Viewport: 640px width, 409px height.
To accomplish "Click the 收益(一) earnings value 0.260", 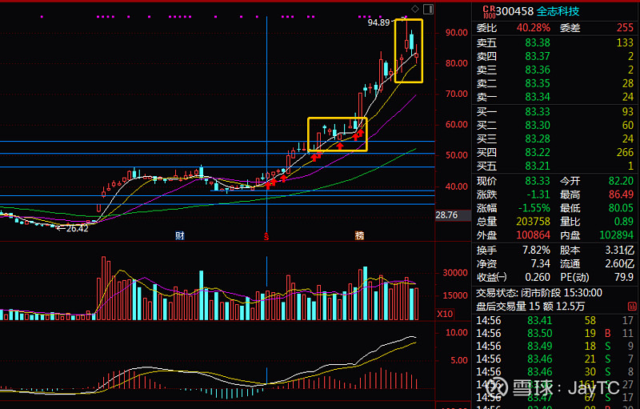I will 538,277.
